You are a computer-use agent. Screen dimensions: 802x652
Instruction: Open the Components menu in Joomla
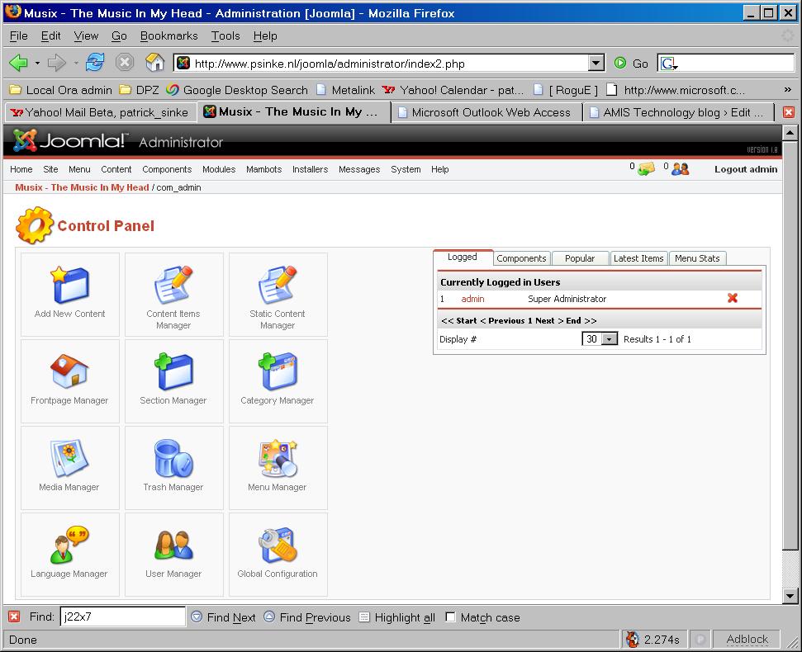click(x=167, y=169)
